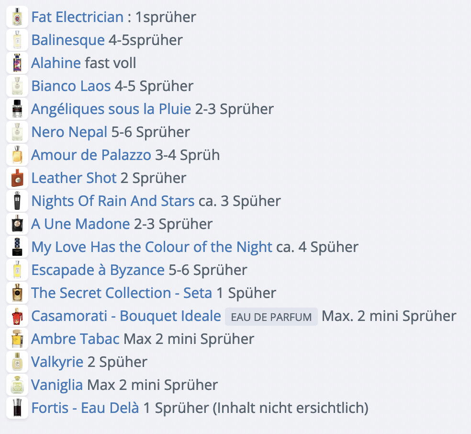Open the Bianco Laos link
Viewport: 471px width, 434px height.
(x=71, y=86)
